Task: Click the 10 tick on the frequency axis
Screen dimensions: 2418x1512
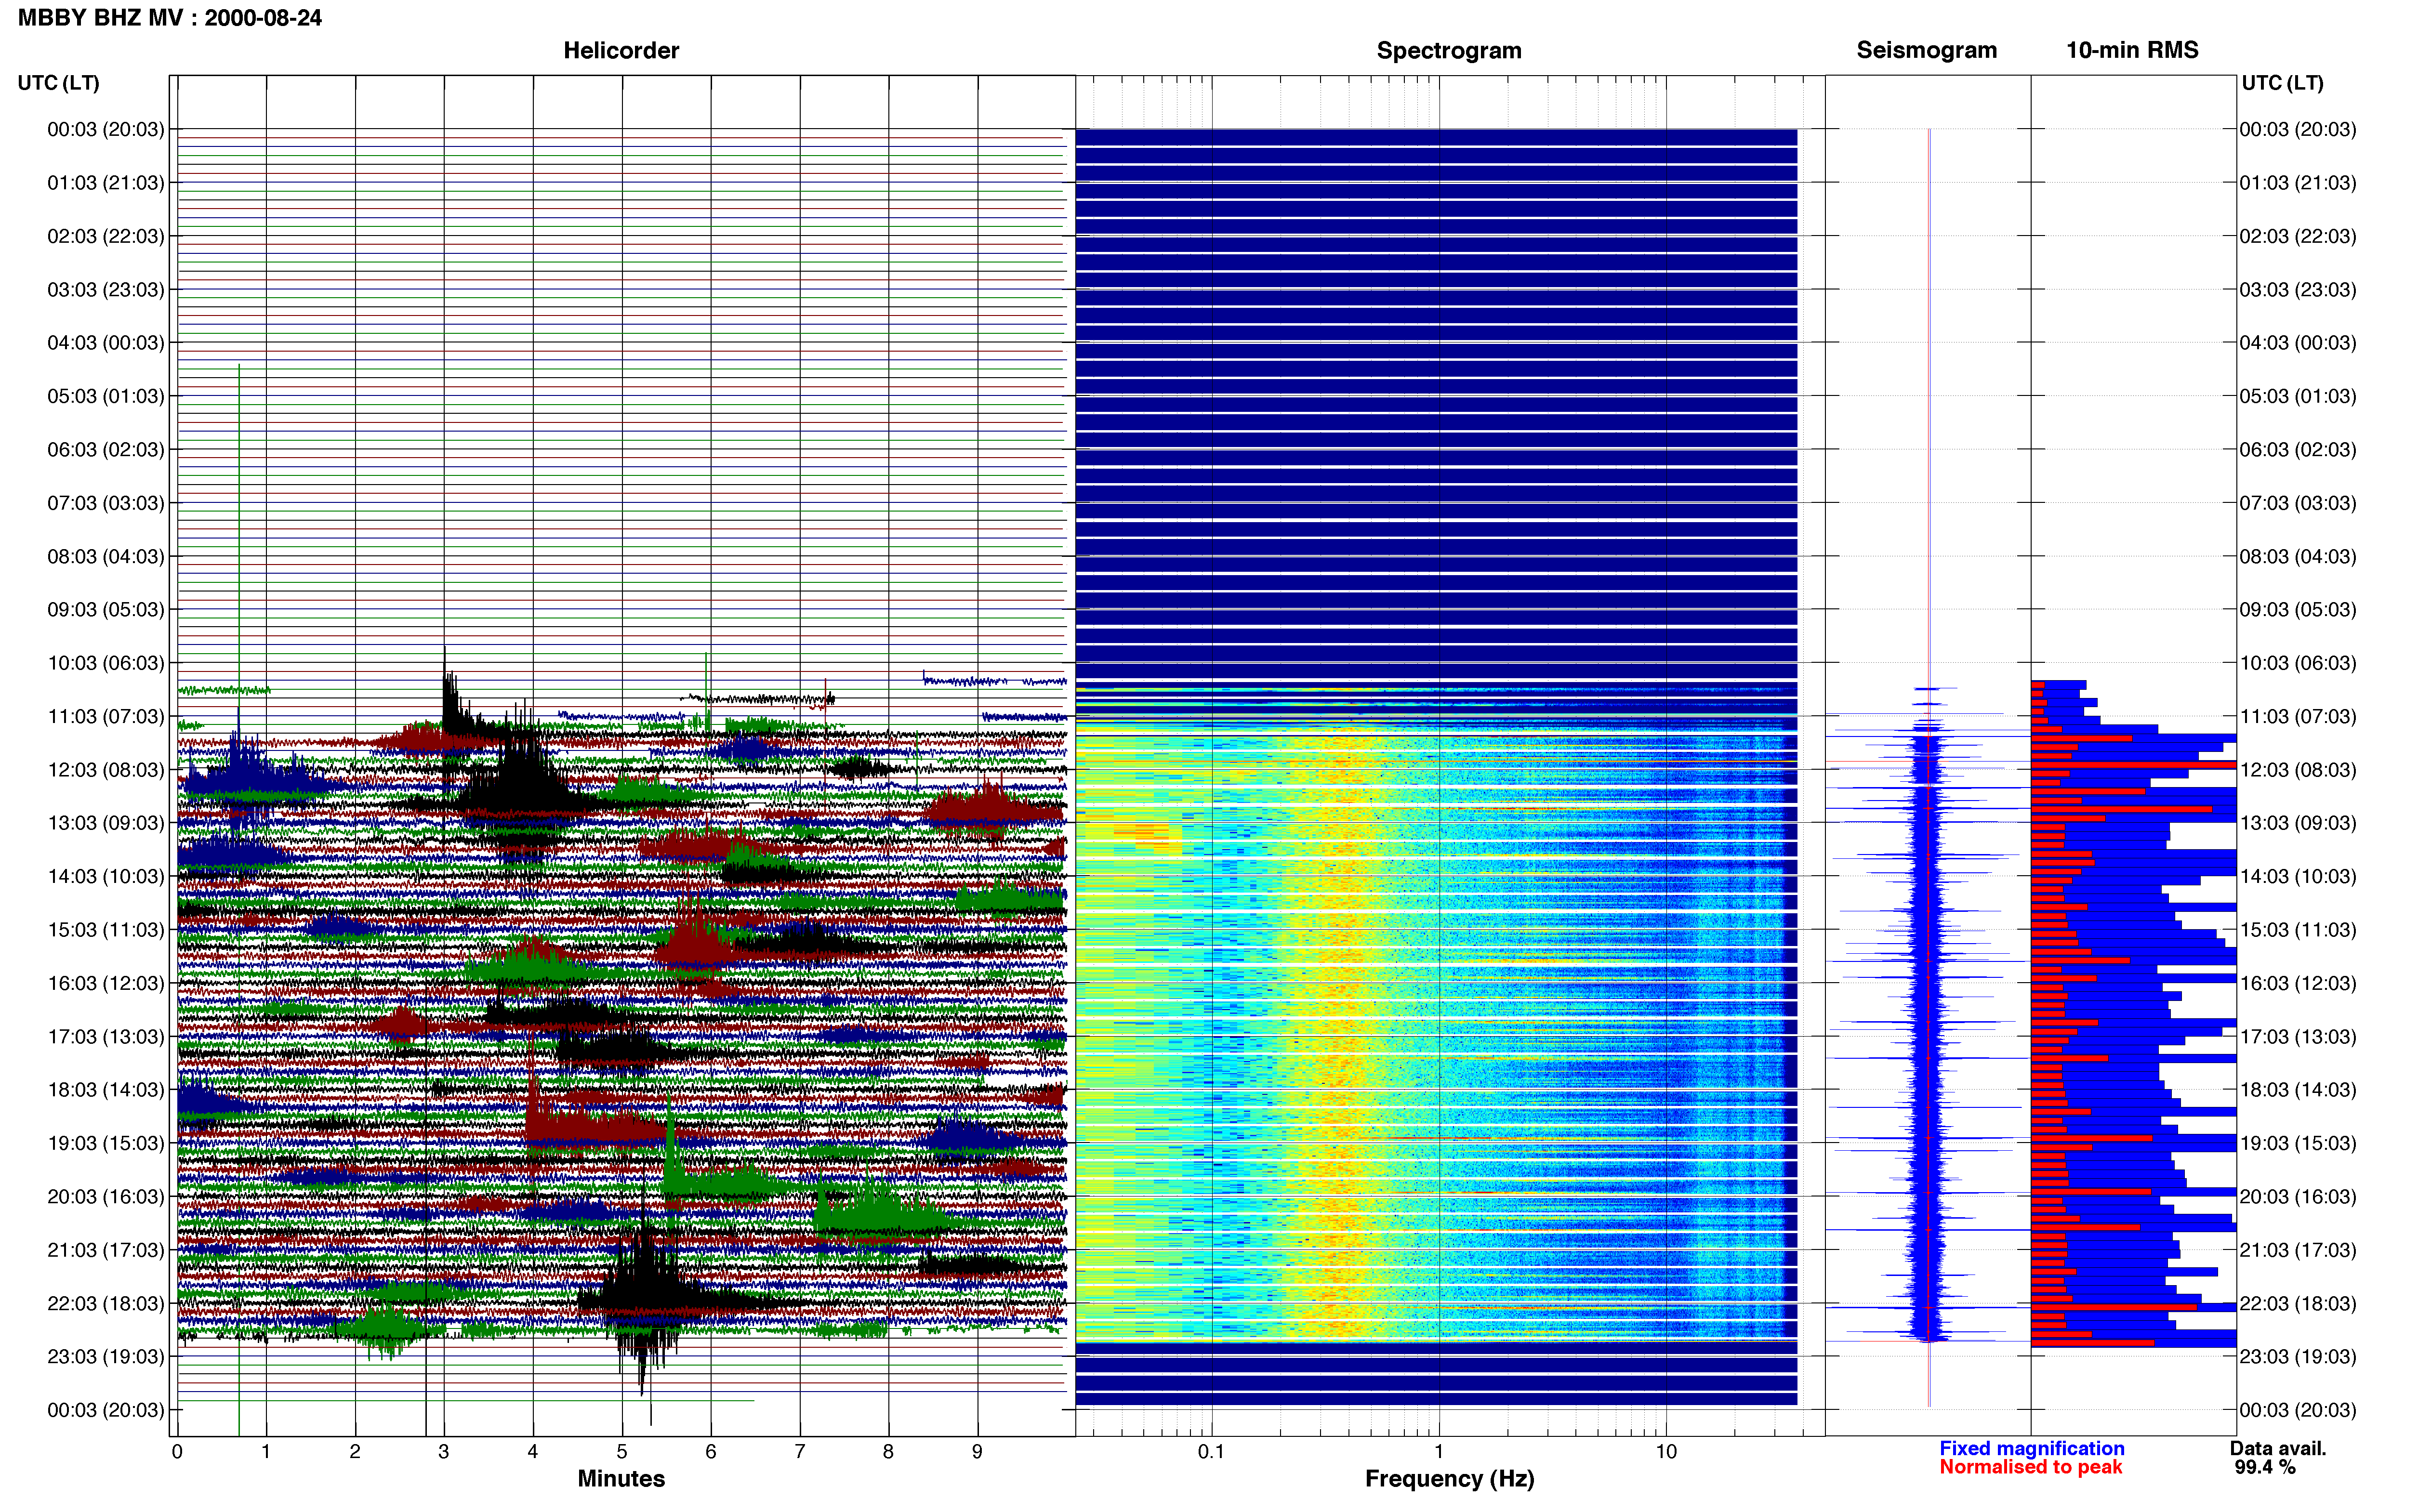Action: [x=1666, y=1451]
